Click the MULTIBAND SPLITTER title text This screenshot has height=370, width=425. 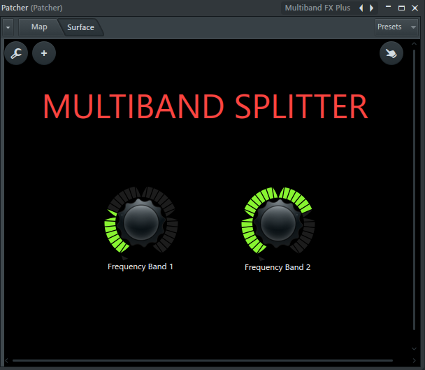tap(205, 107)
